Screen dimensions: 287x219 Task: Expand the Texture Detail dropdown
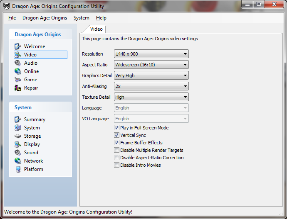click(151, 97)
